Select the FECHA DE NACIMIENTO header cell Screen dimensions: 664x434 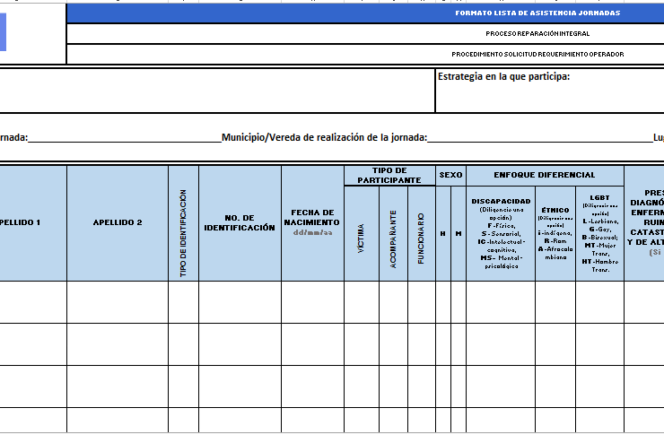coord(312,222)
